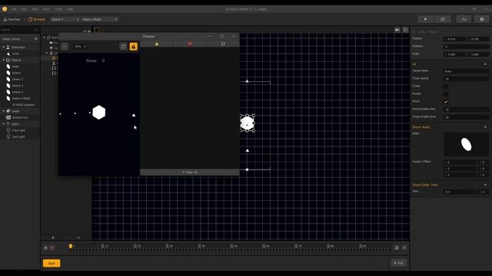
Task: Click the timeline play button
Action: (45, 248)
